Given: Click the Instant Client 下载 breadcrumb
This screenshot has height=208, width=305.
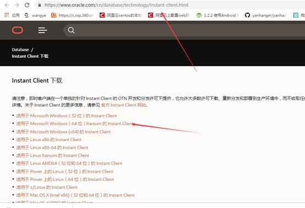Looking at the screenshot, I should pos(30,56).
